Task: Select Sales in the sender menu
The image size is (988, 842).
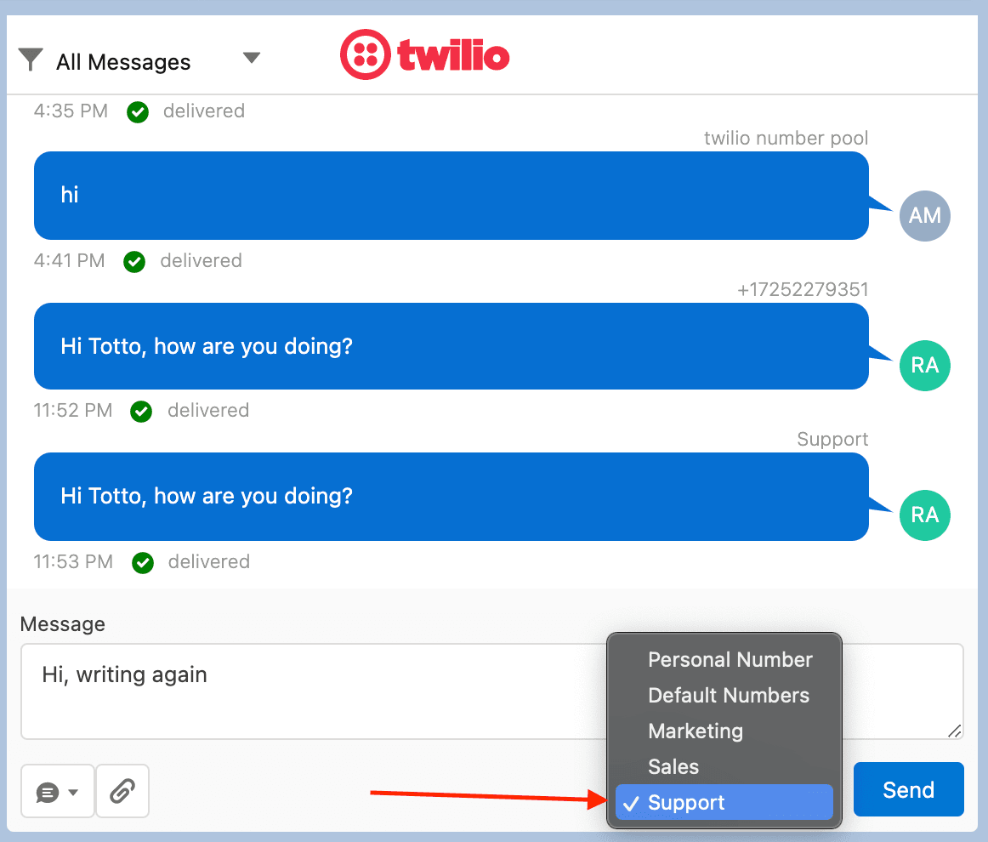Action: (x=673, y=766)
